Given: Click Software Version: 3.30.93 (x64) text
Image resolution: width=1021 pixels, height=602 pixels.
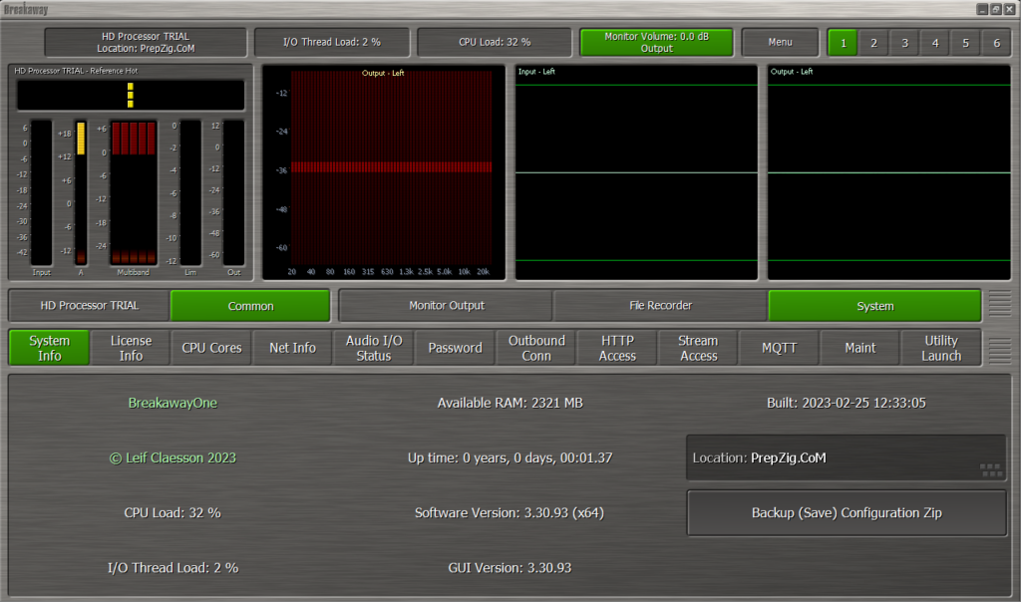Looking at the screenshot, I should click(510, 513).
